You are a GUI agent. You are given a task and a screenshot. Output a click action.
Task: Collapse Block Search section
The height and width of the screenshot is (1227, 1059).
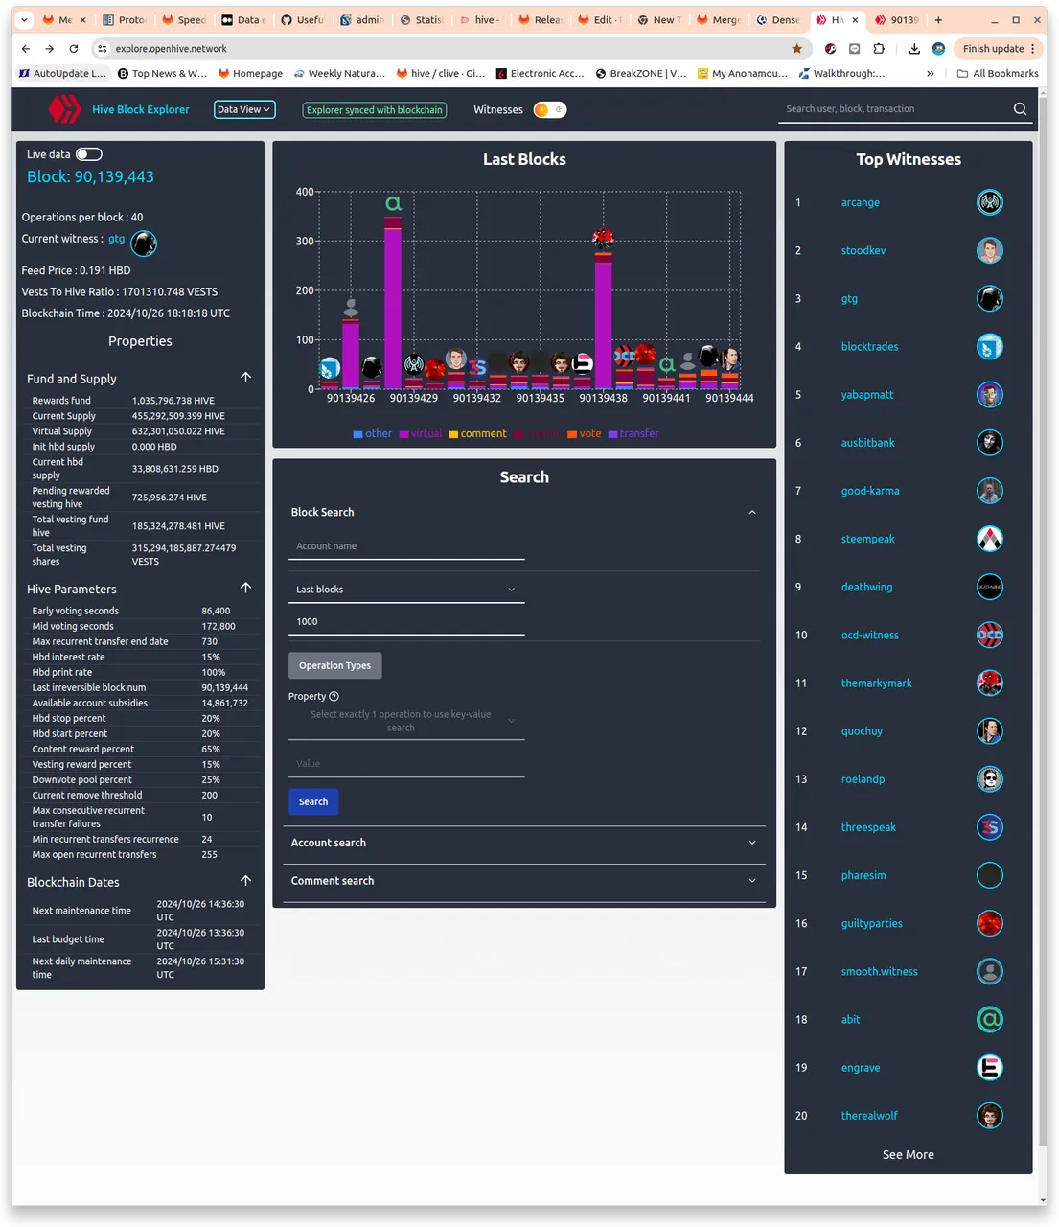point(752,513)
